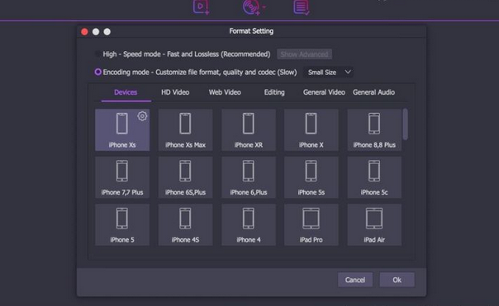499x306 pixels.
Task: Open the task list icon in toolbar
Action: (302, 7)
